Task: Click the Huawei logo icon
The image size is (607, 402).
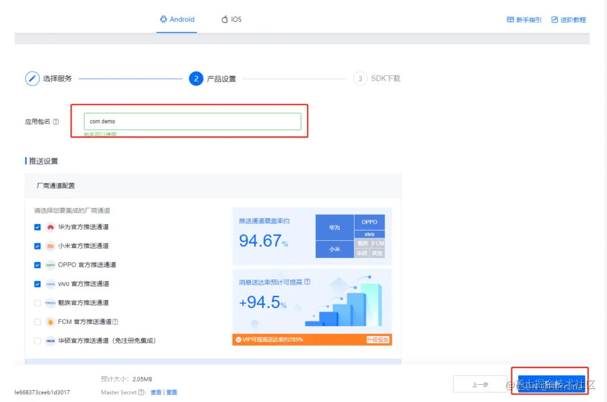Action: (x=50, y=227)
